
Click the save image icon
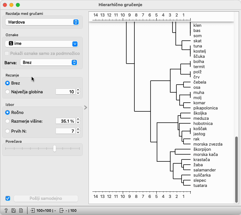(14, 210)
